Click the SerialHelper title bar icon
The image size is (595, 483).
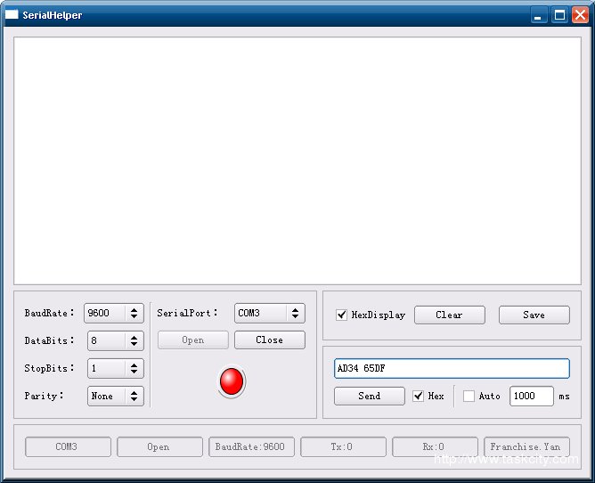(12, 15)
